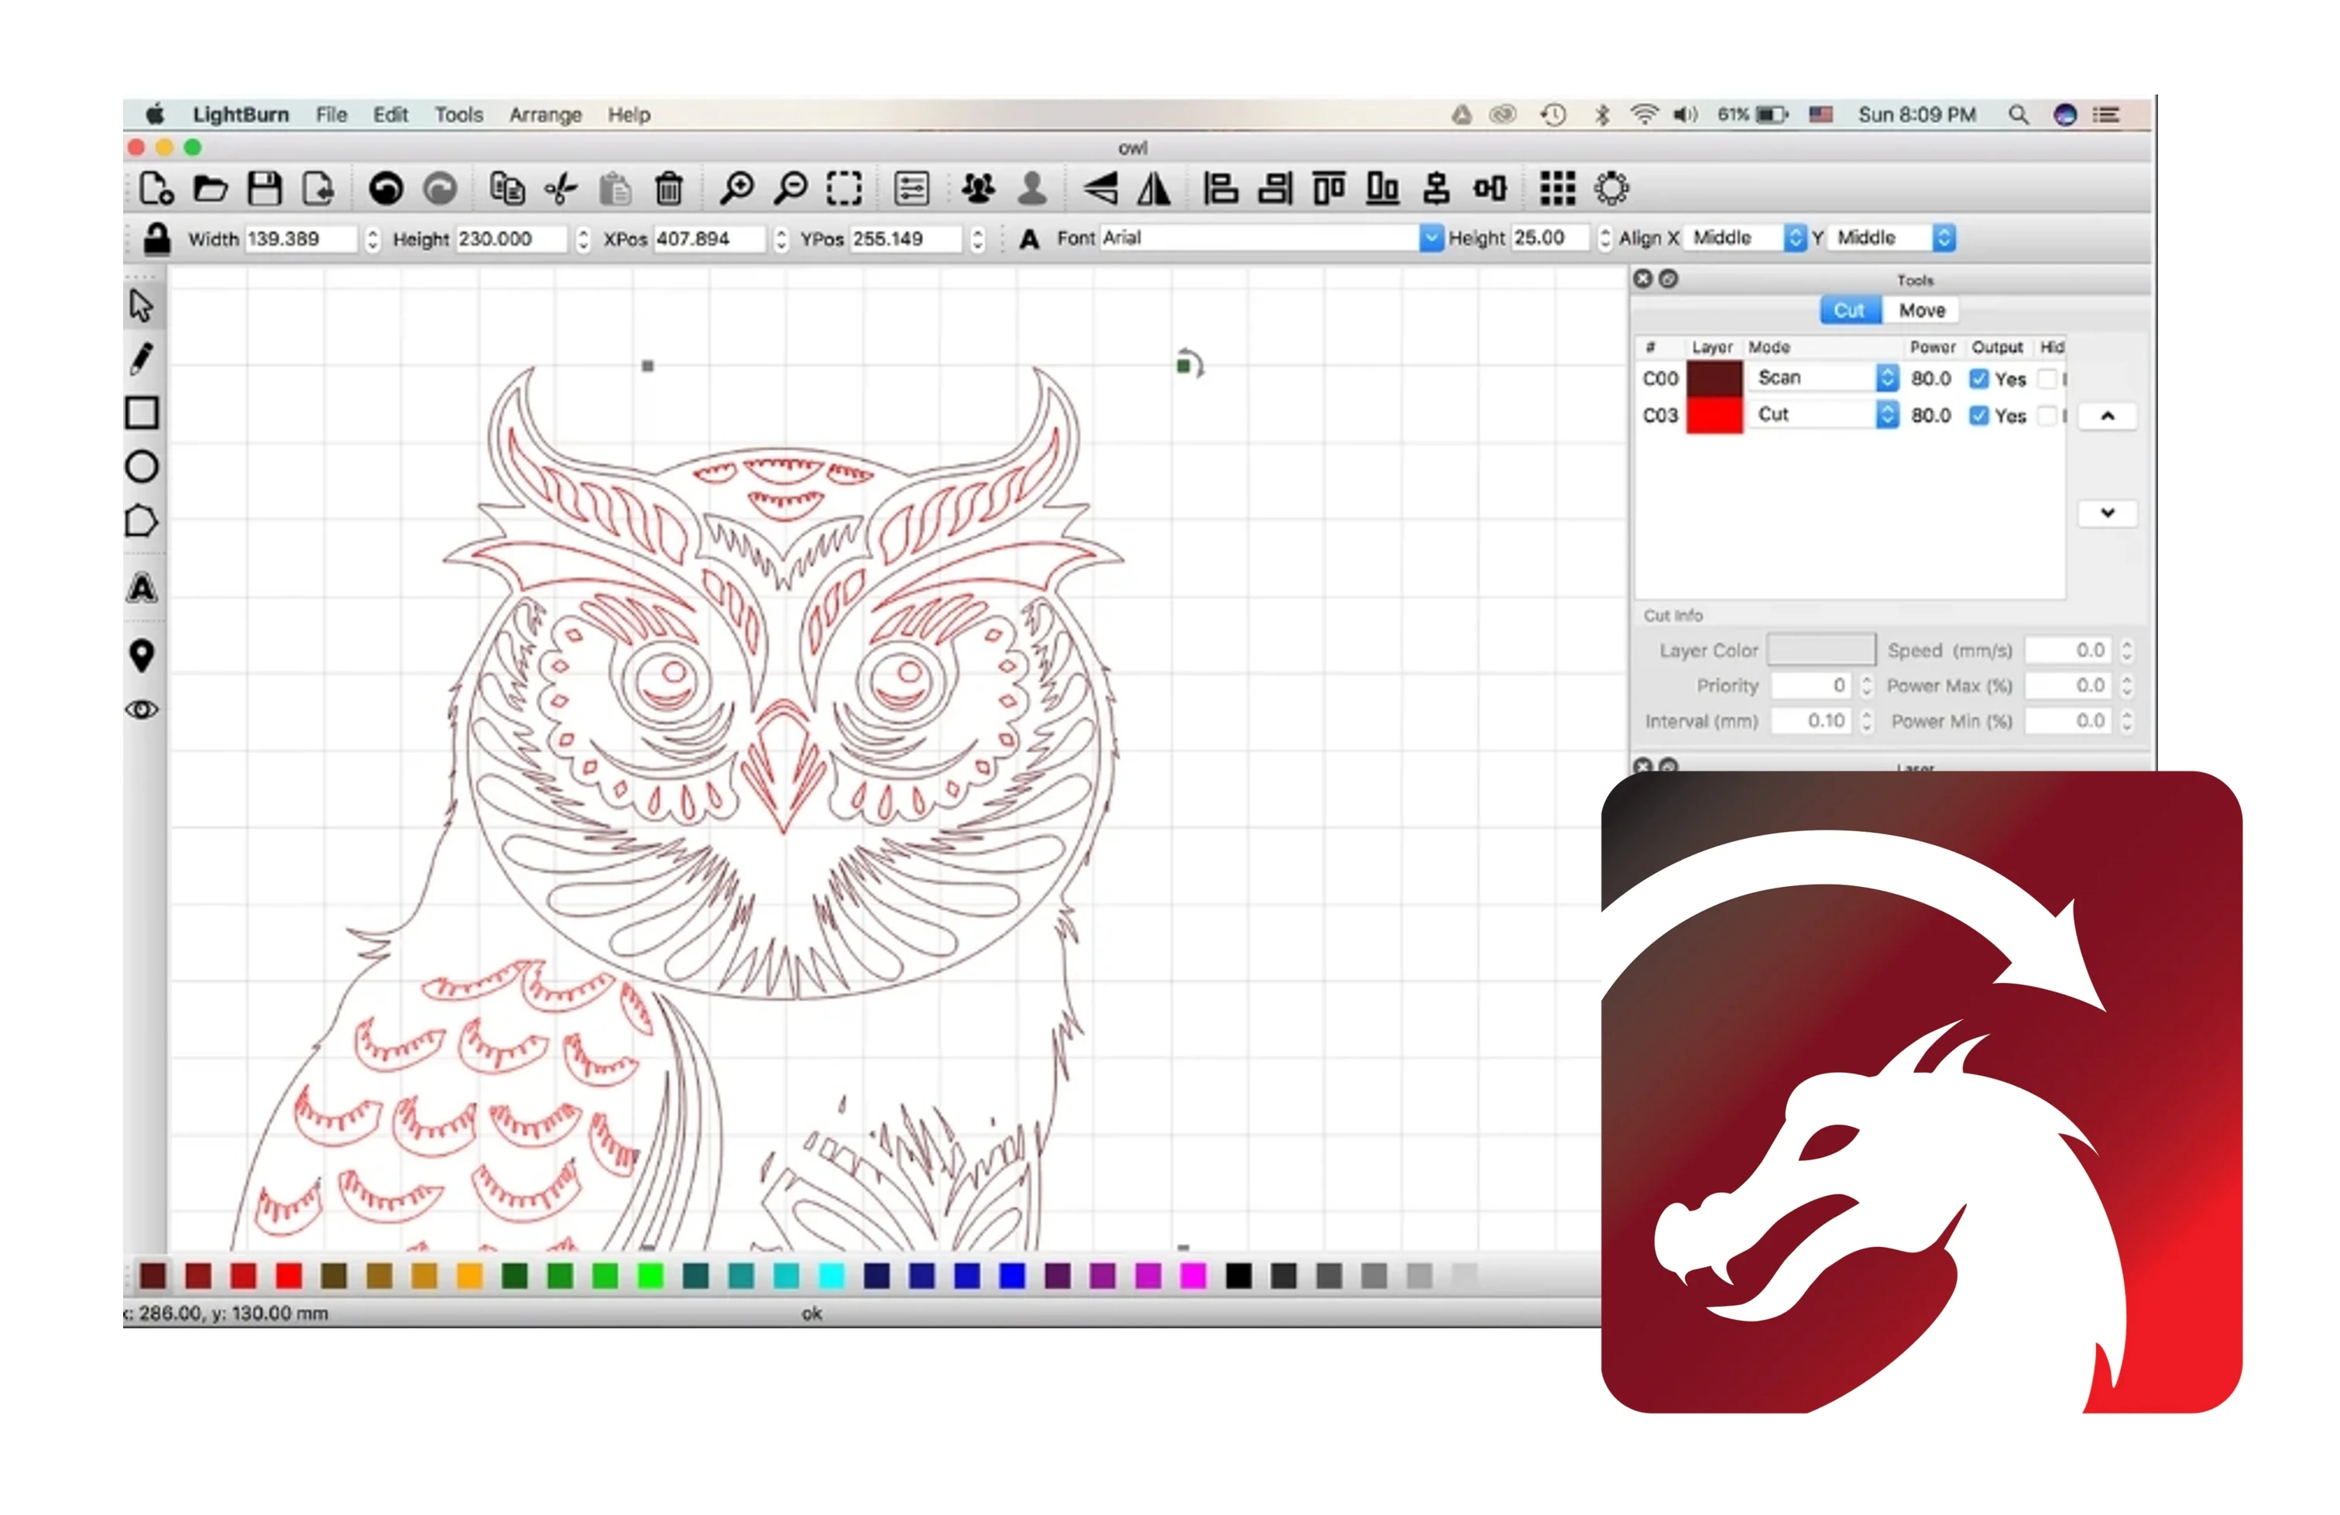Open the Settings gear in the toolbar
This screenshot has height=1515, width=2340.
(1611, 188)
